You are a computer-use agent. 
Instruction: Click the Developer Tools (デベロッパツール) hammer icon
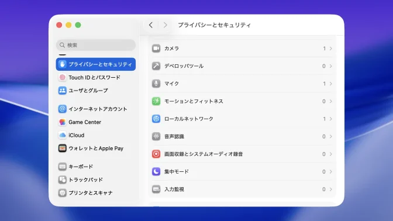click(x=156, y=66)
